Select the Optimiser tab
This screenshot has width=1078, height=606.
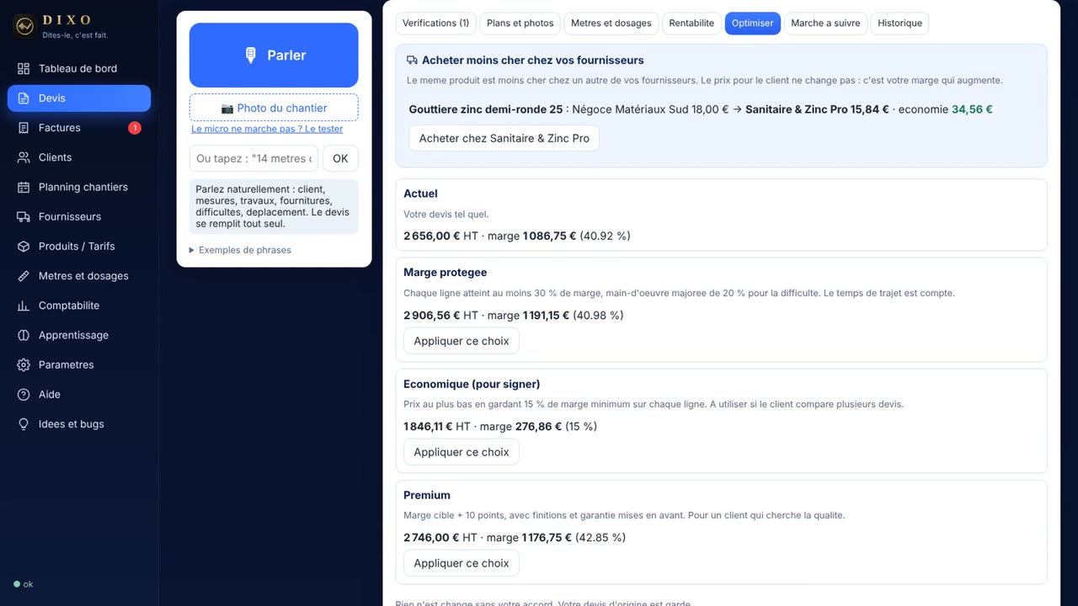point(753,24)
